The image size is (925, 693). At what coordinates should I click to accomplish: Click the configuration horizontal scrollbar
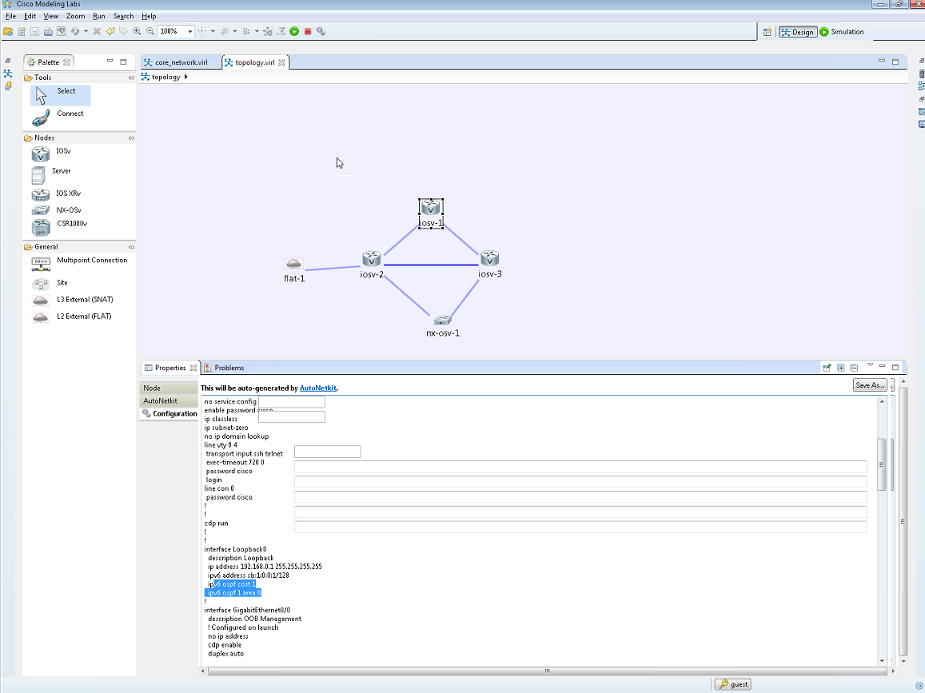pos(547,671)
